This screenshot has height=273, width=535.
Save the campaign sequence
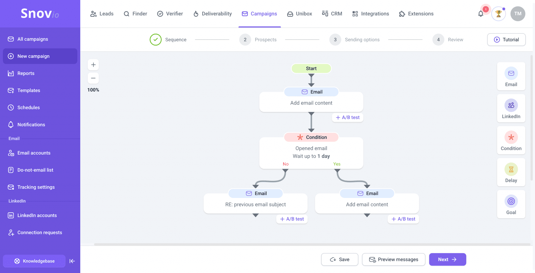340,259
